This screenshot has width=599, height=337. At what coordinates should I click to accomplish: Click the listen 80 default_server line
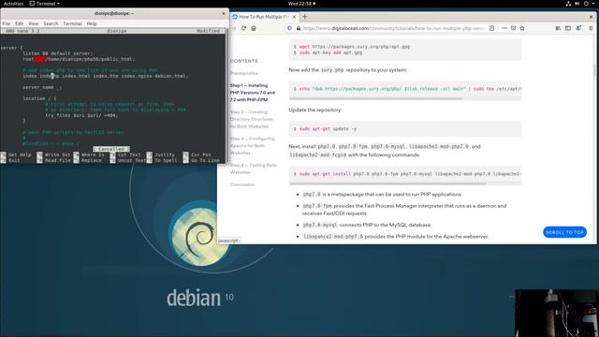(57, 53)
